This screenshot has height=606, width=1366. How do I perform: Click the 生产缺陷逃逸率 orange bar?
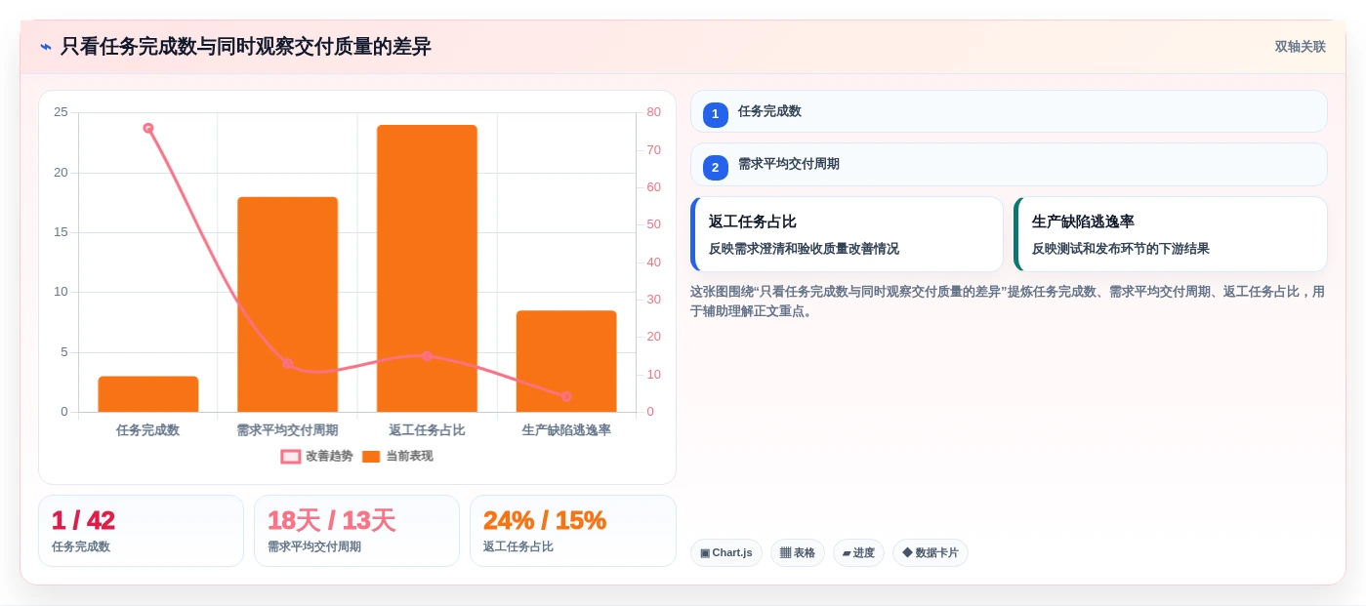[566, 361]
